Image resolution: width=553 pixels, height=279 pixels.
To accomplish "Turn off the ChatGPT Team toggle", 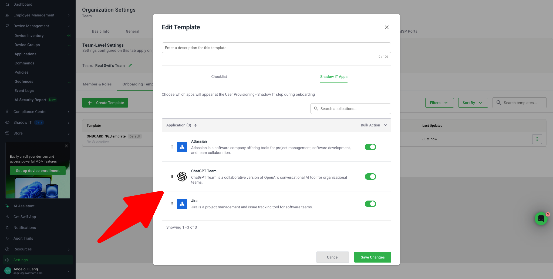I will pos(370,177).
